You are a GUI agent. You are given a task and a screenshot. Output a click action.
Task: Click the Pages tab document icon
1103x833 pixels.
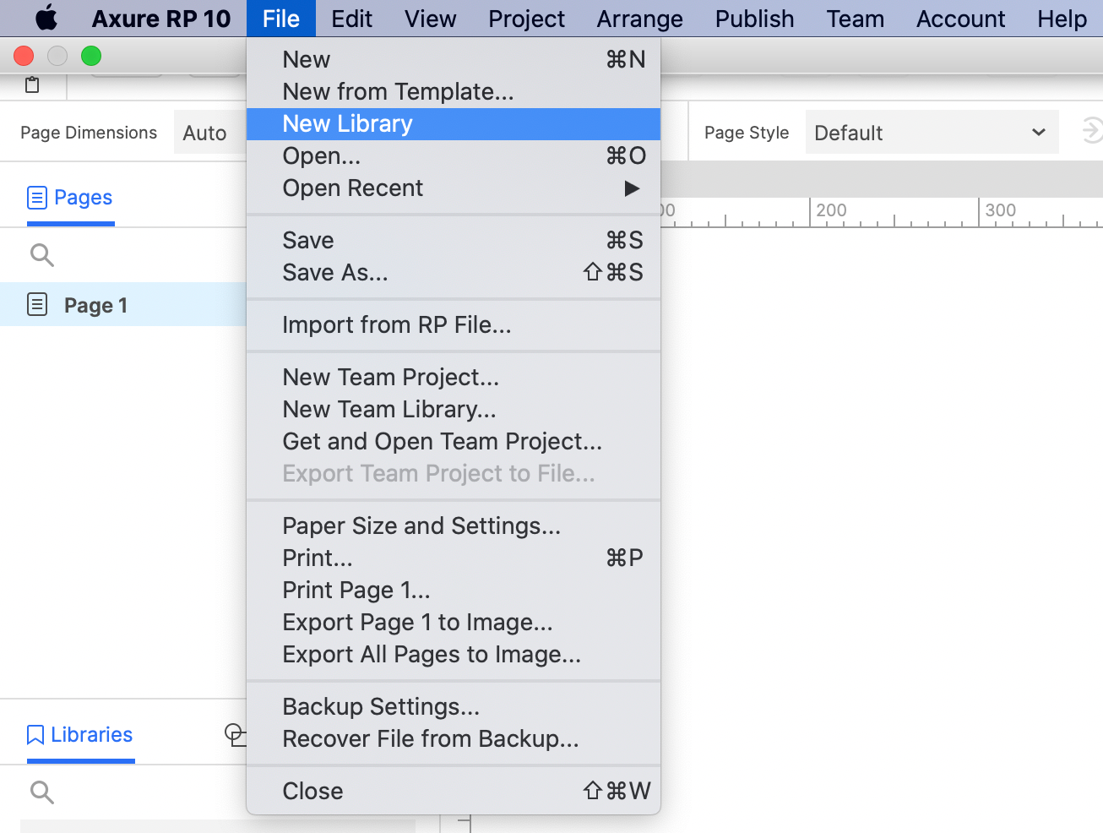pos(37,198)
